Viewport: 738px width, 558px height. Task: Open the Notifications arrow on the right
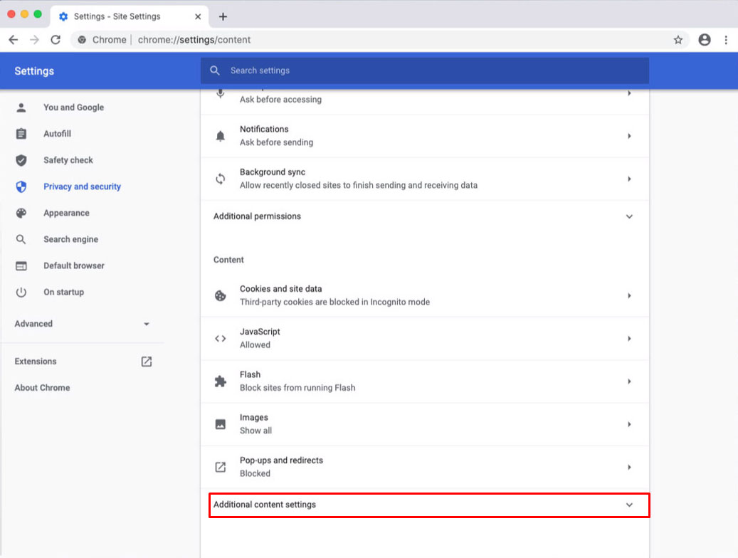[x=629, y=136]
